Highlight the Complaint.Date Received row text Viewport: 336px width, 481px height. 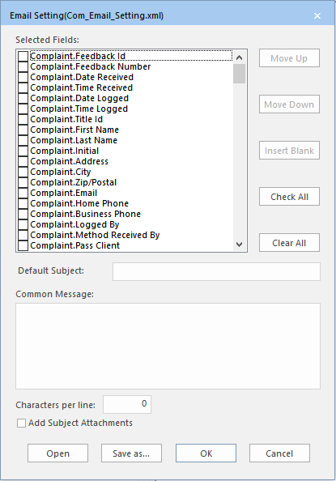tap(82, 77)
